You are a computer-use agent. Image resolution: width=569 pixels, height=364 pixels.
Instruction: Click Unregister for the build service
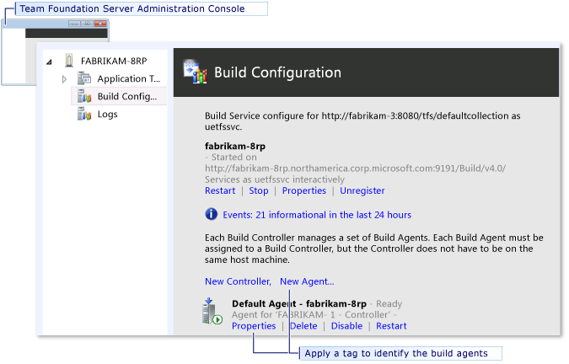tap(362, 190)
